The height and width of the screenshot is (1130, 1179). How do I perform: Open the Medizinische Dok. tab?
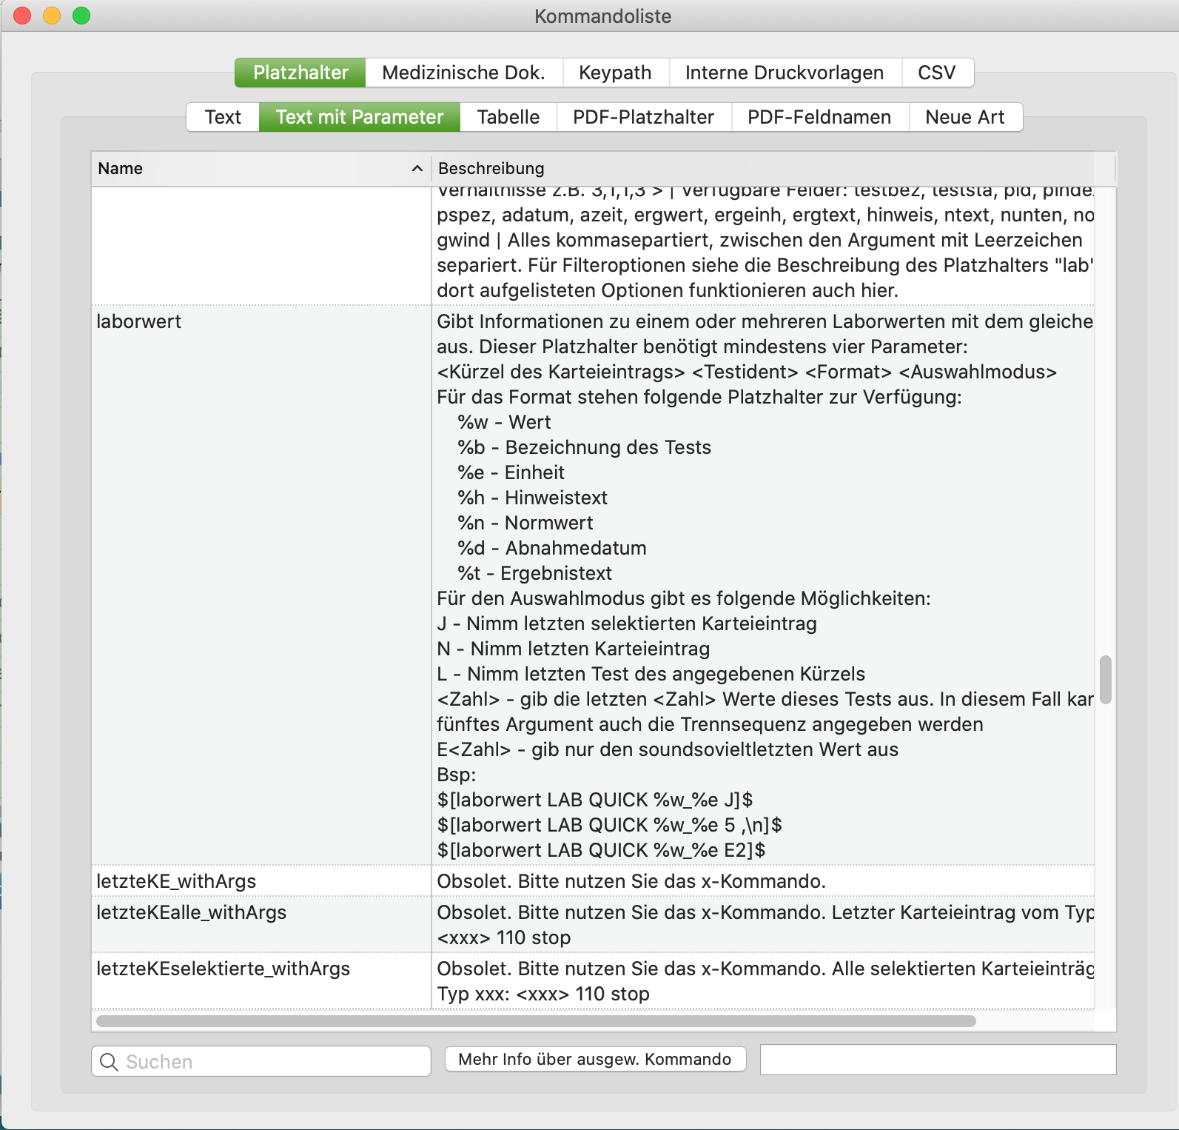(x=464, y=73)
